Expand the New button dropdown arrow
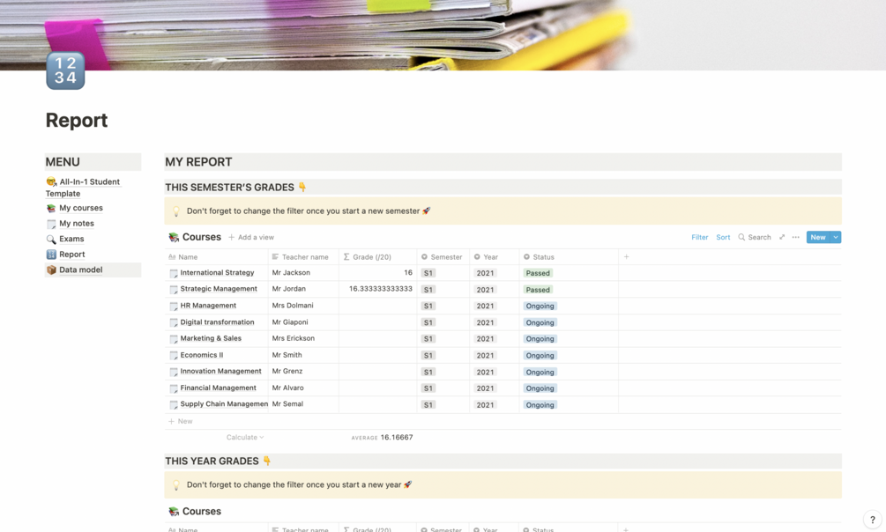The image size is (886, 532). (x=836, y=237)
